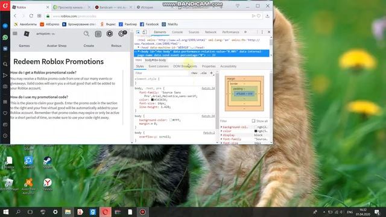Open the flow send icon in sidebar

5,75
